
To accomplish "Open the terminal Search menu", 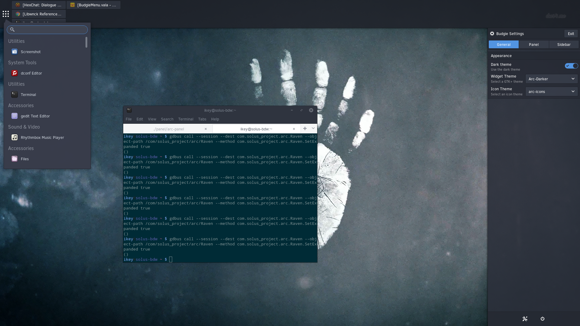I will [x=167, y=119].
